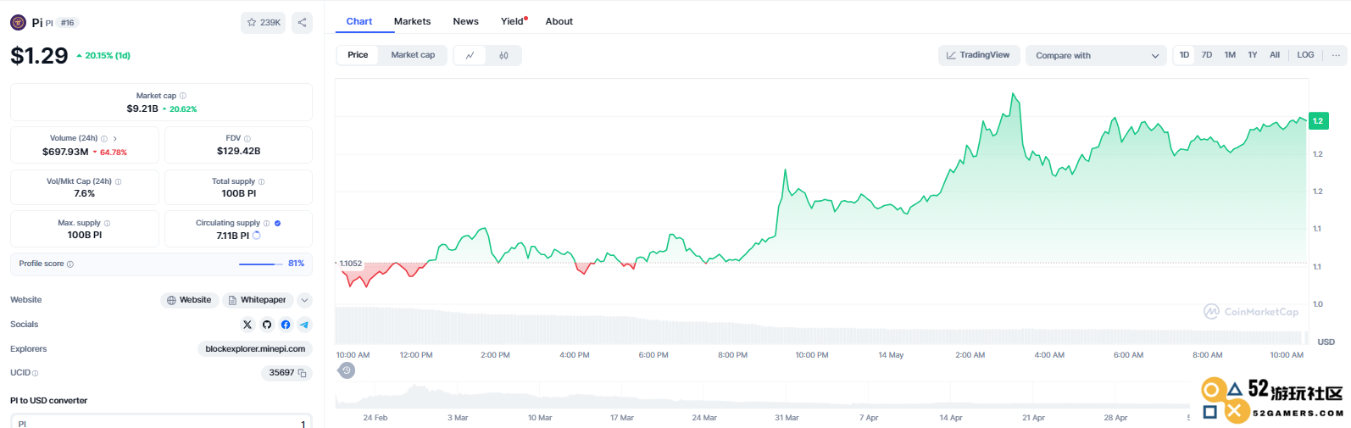The width and height of the screenshot is (1351, 428).
Task: Click the 1.1052 opening price label on chart
Action: (x=350, y=264)
